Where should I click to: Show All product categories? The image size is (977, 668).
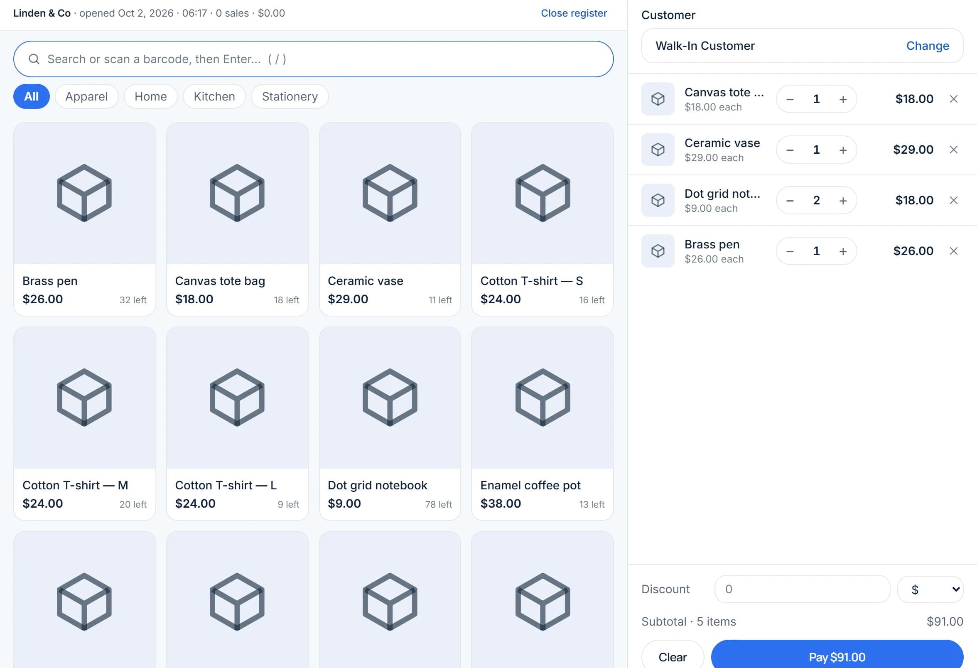point(32,96)
